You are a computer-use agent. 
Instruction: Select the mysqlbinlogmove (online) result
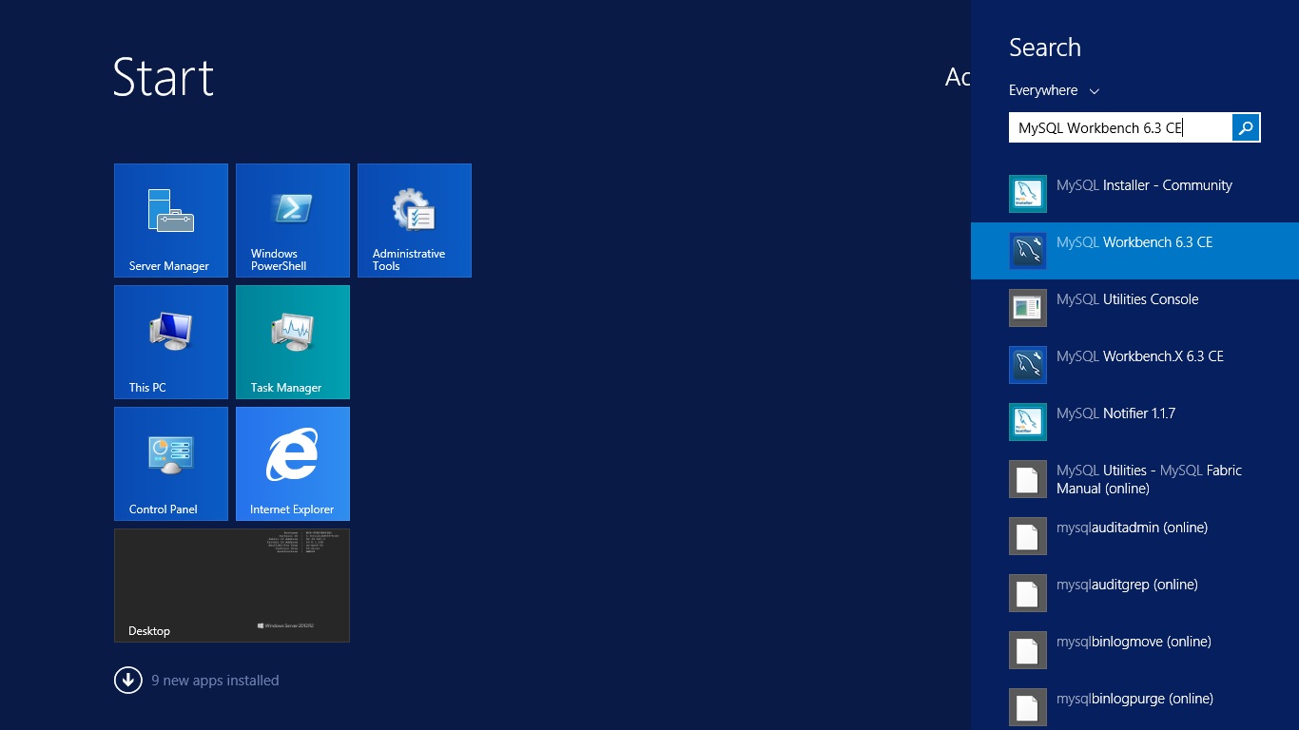tap(1134, 650)
